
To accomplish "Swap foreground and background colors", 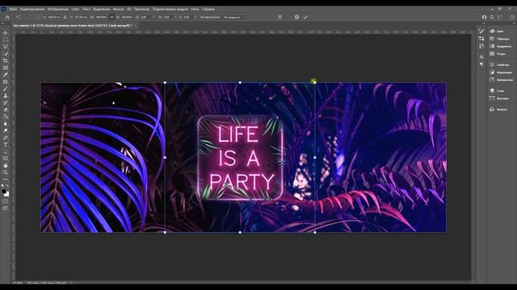I will point(7,186).
